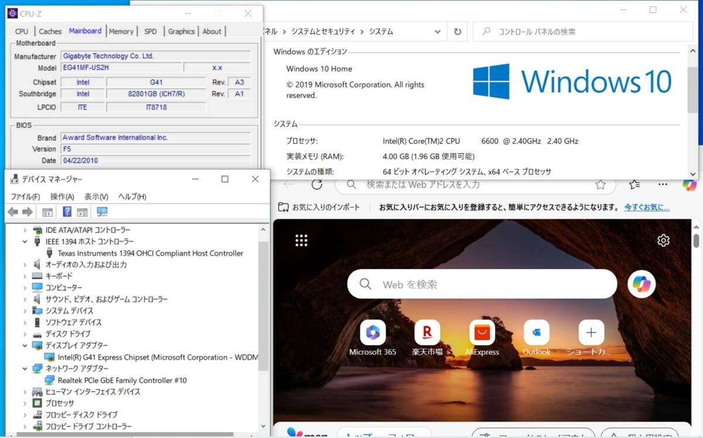Open page settings gear on Edge new tab
703x438 pixels.
[x=663, y=240]
